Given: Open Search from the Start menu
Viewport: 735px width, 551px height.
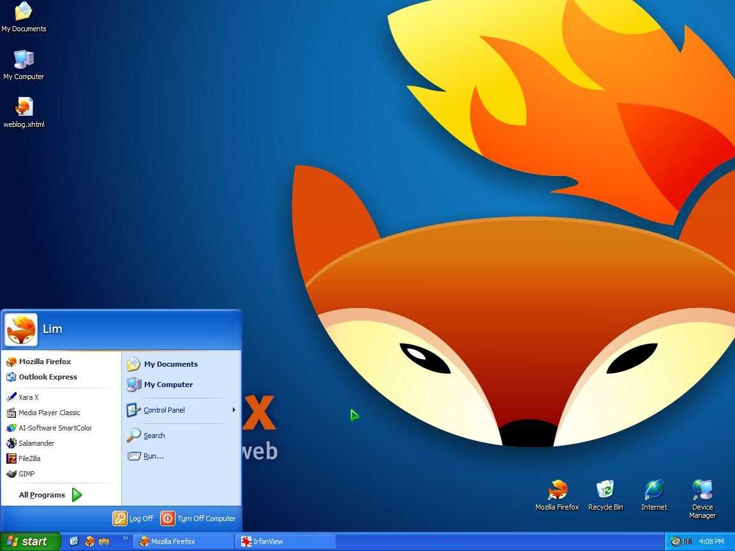Looking at the screenshot, I should click(154, 436).
